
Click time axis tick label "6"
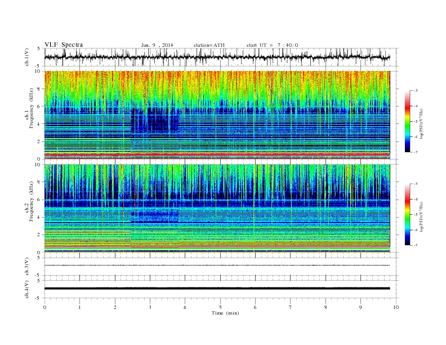[255, 307]
